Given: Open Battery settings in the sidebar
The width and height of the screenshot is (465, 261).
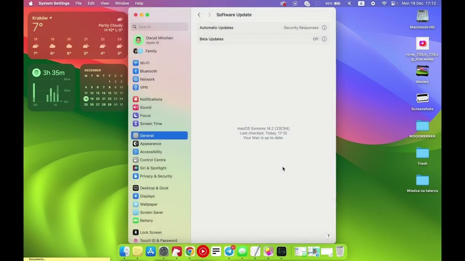Looking at the screenshot, I should pyautogui.click(x=146, y=220).
